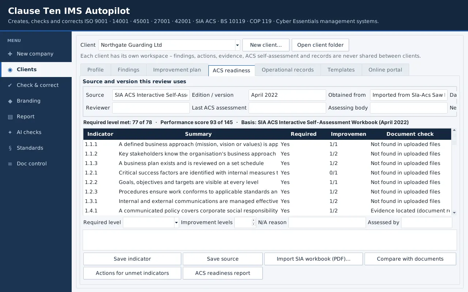The image size is (468, 292).
Task: Click the Summary column header
Action: [x=198, y=134]
